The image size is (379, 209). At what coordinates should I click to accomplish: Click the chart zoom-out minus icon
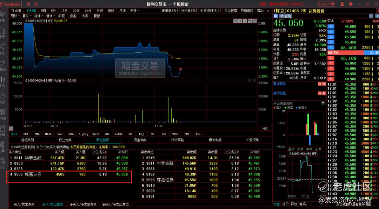(245, 21)
